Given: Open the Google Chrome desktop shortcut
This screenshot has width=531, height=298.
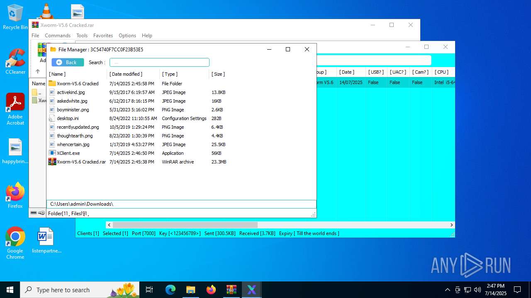Looking at the screenshot, I should [x=15, y=243].
